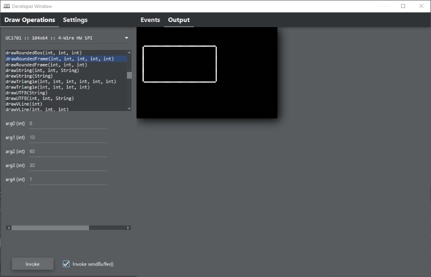The height and width of the screenshot is (277, 431).
Task: Select drawRoundedFrame with five int arguments
Action: [x=66, y=58]
